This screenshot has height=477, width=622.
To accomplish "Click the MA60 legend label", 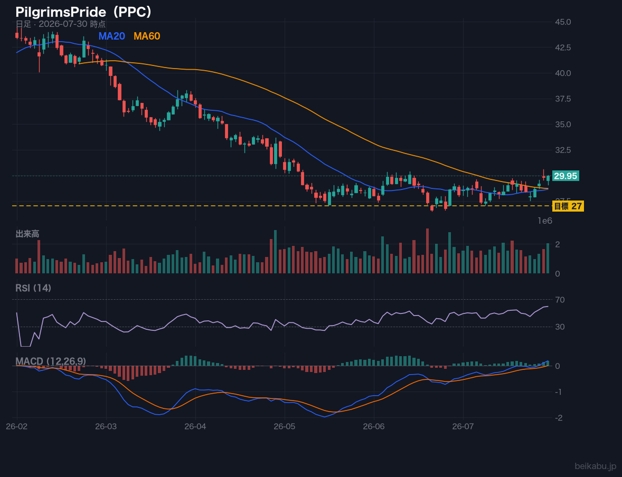I will point(147,36).
